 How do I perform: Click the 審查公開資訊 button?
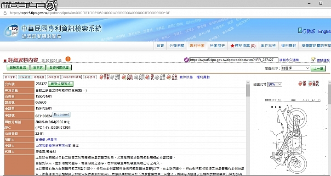[61, 84]
